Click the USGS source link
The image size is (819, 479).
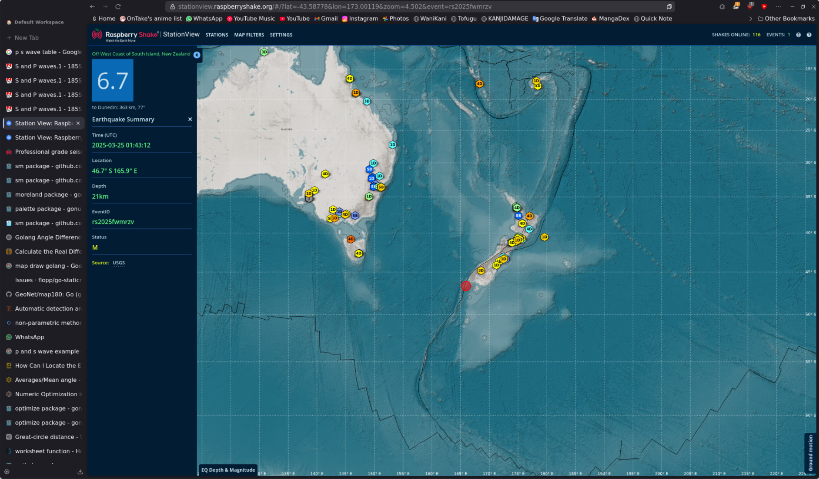(119, 263)
